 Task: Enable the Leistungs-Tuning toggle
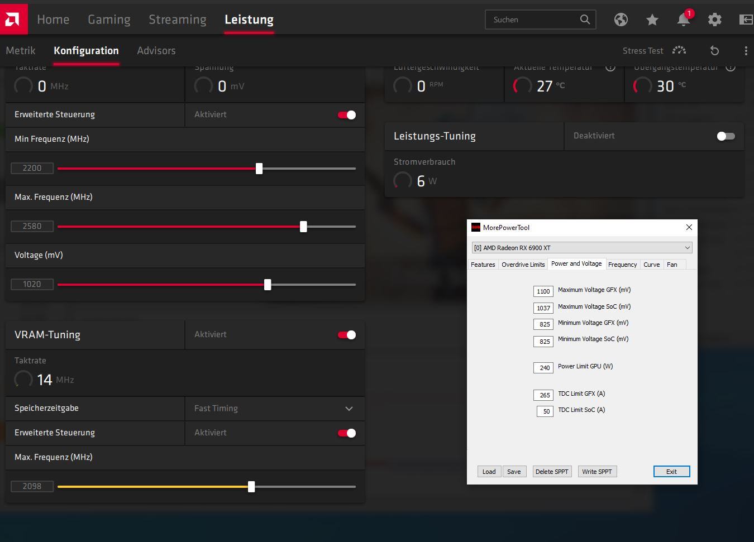point(726,136)
